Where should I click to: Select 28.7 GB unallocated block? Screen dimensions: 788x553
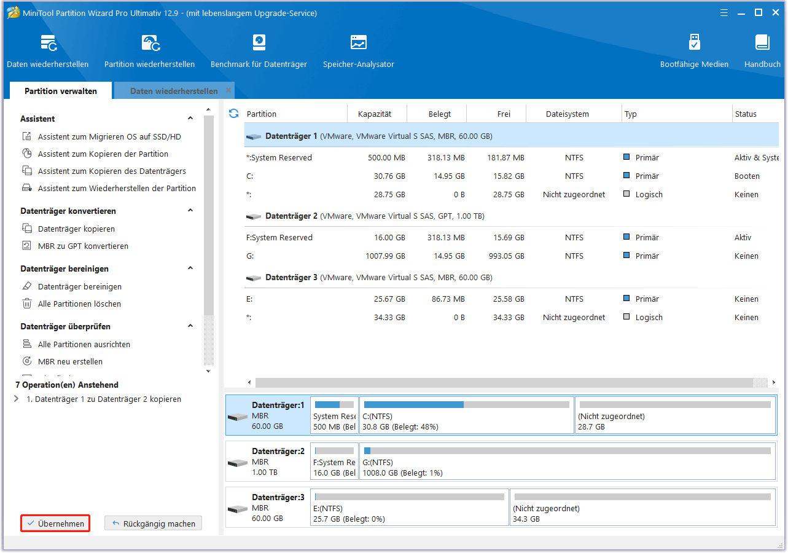click(676, 415)
